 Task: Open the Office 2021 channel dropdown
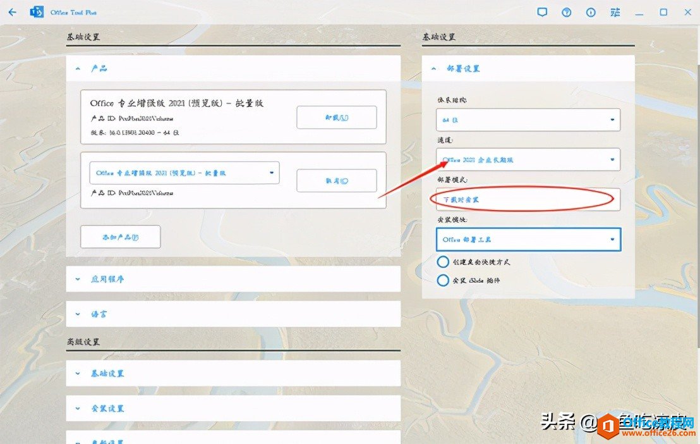click(529, 159)
